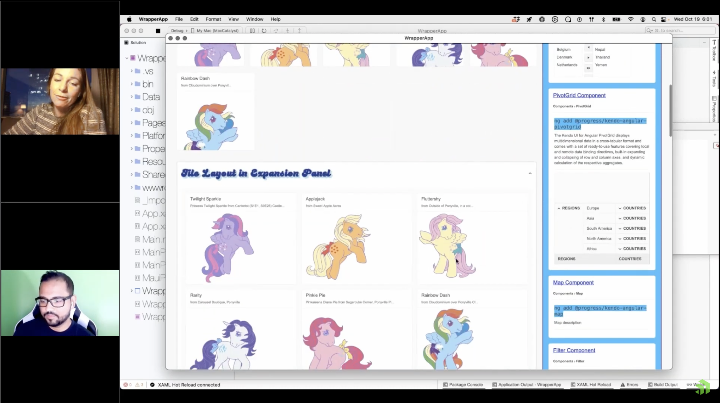Expand COUNTRIES for Asia row
720x403 pixels.
point(620,219)
